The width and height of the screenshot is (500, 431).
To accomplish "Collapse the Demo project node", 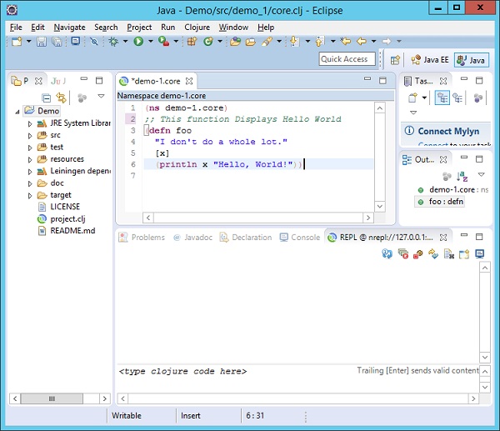I will (17, 111).
